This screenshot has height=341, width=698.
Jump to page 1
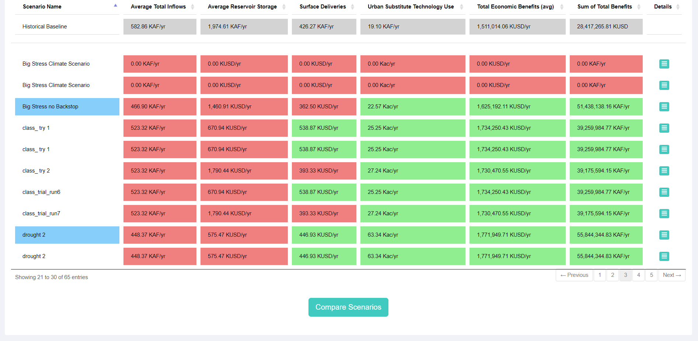pyautogui.click(x=600, y=275)
